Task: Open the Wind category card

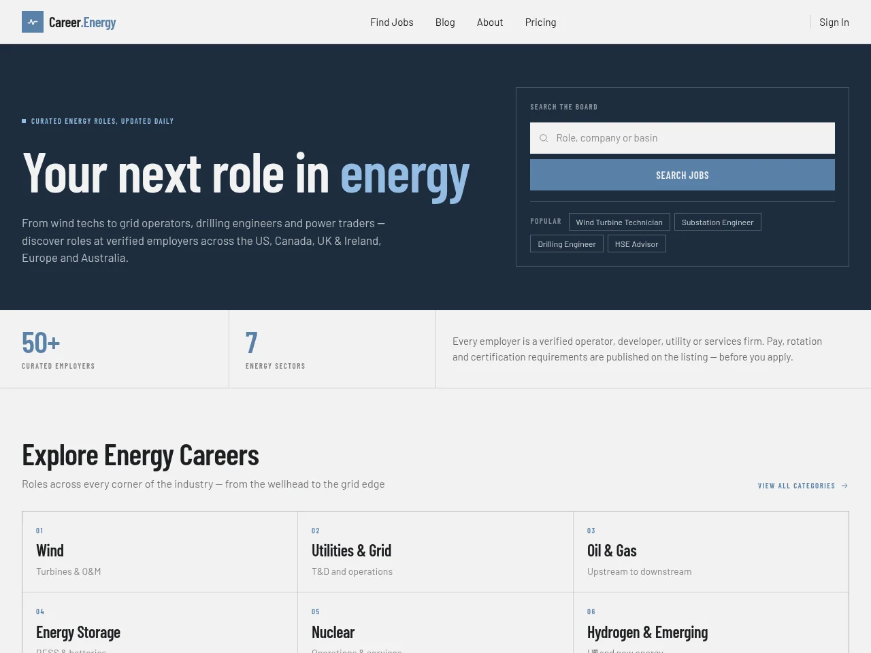Action: coord(160,552)
